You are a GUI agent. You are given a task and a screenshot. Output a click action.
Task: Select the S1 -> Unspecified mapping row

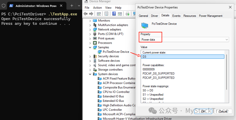153,95
